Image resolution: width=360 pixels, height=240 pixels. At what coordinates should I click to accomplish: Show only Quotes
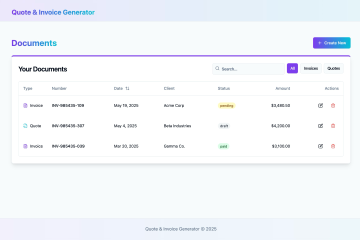click(333, 68)
